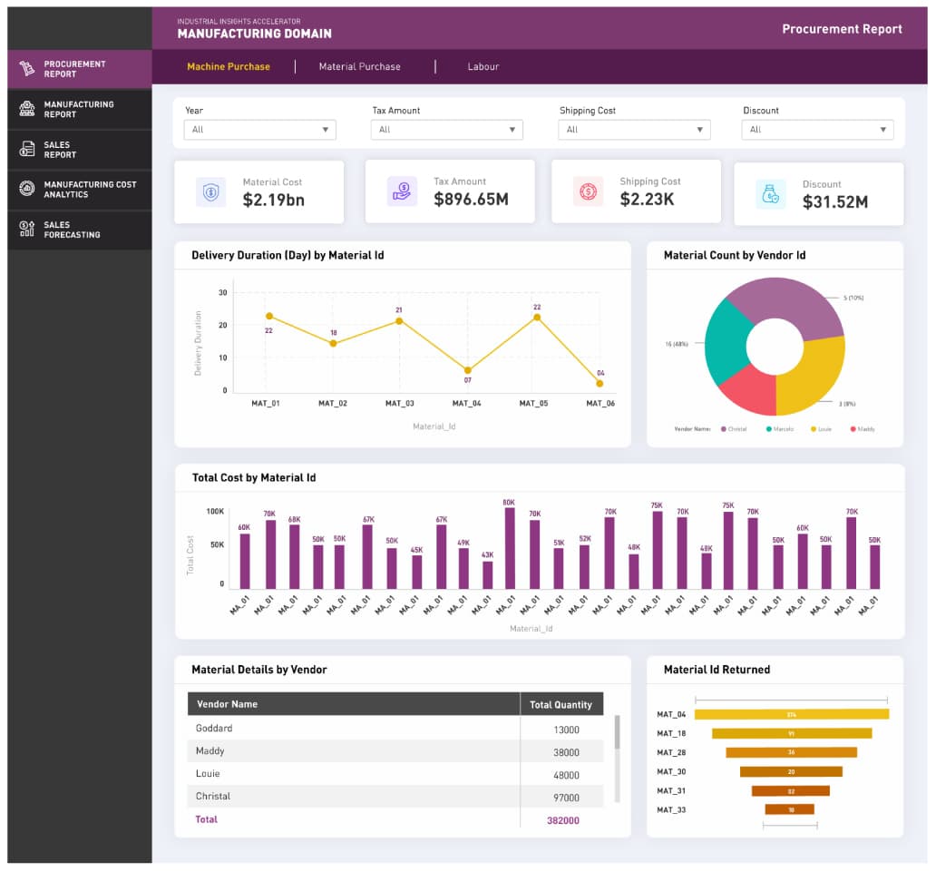The height and width of the screenshot is (872, 936).
Task: Switch to the Material Purchase tab
Action: coord(359,67)
